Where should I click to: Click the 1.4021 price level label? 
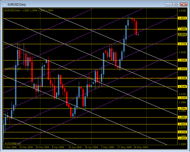coord(182,18)
